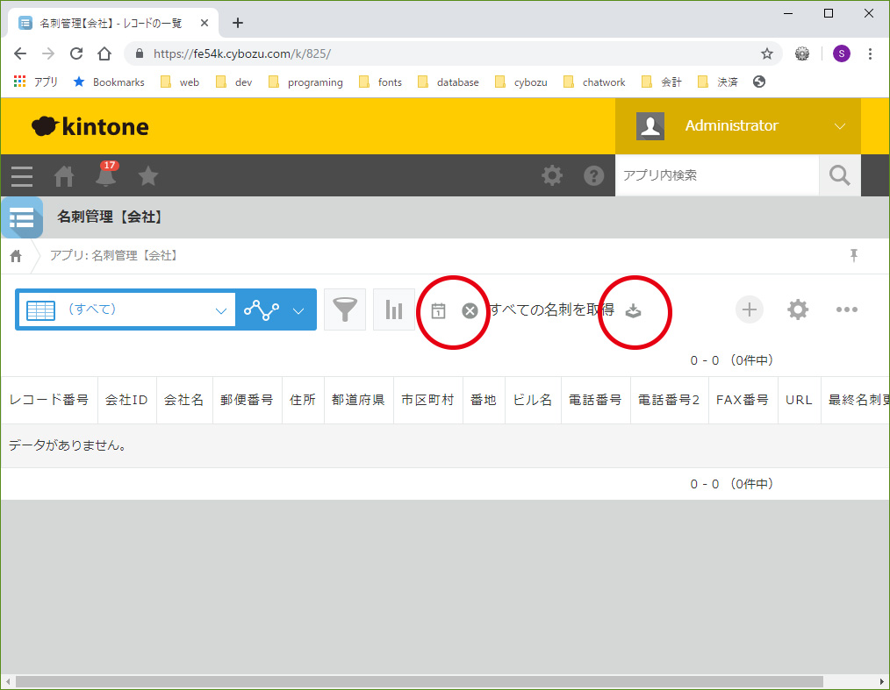Open the dev bookmarks folder
The image size is (890, 690).
(x=233, y=82)
